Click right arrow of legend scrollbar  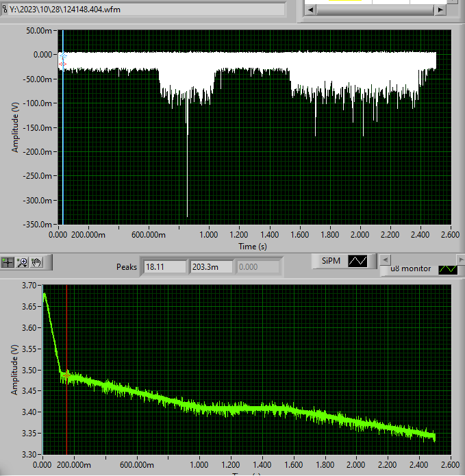[461, 260]
